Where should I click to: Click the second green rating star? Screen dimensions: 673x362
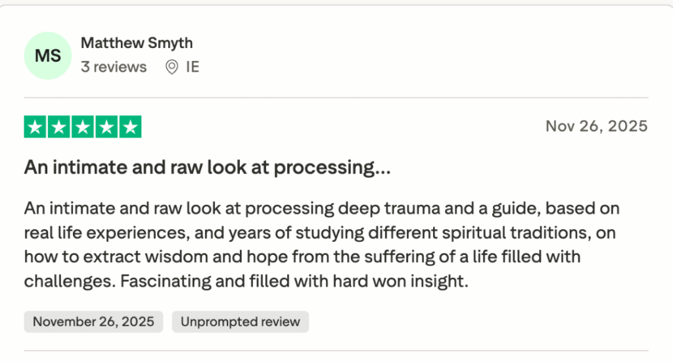click(59, 127)
